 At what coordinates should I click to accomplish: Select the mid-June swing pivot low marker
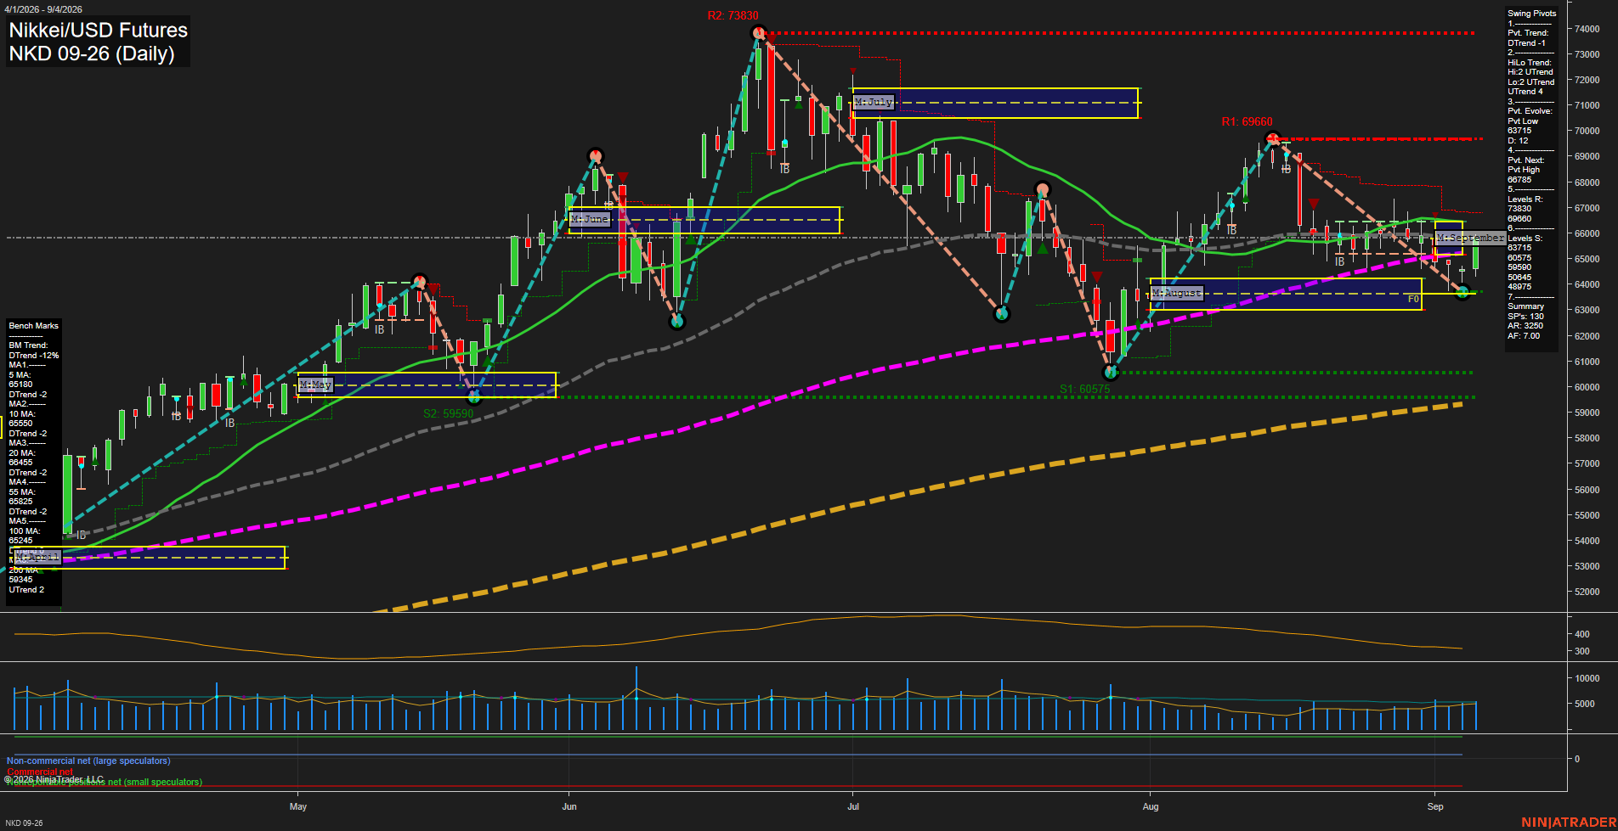click(x=677, y=322)
